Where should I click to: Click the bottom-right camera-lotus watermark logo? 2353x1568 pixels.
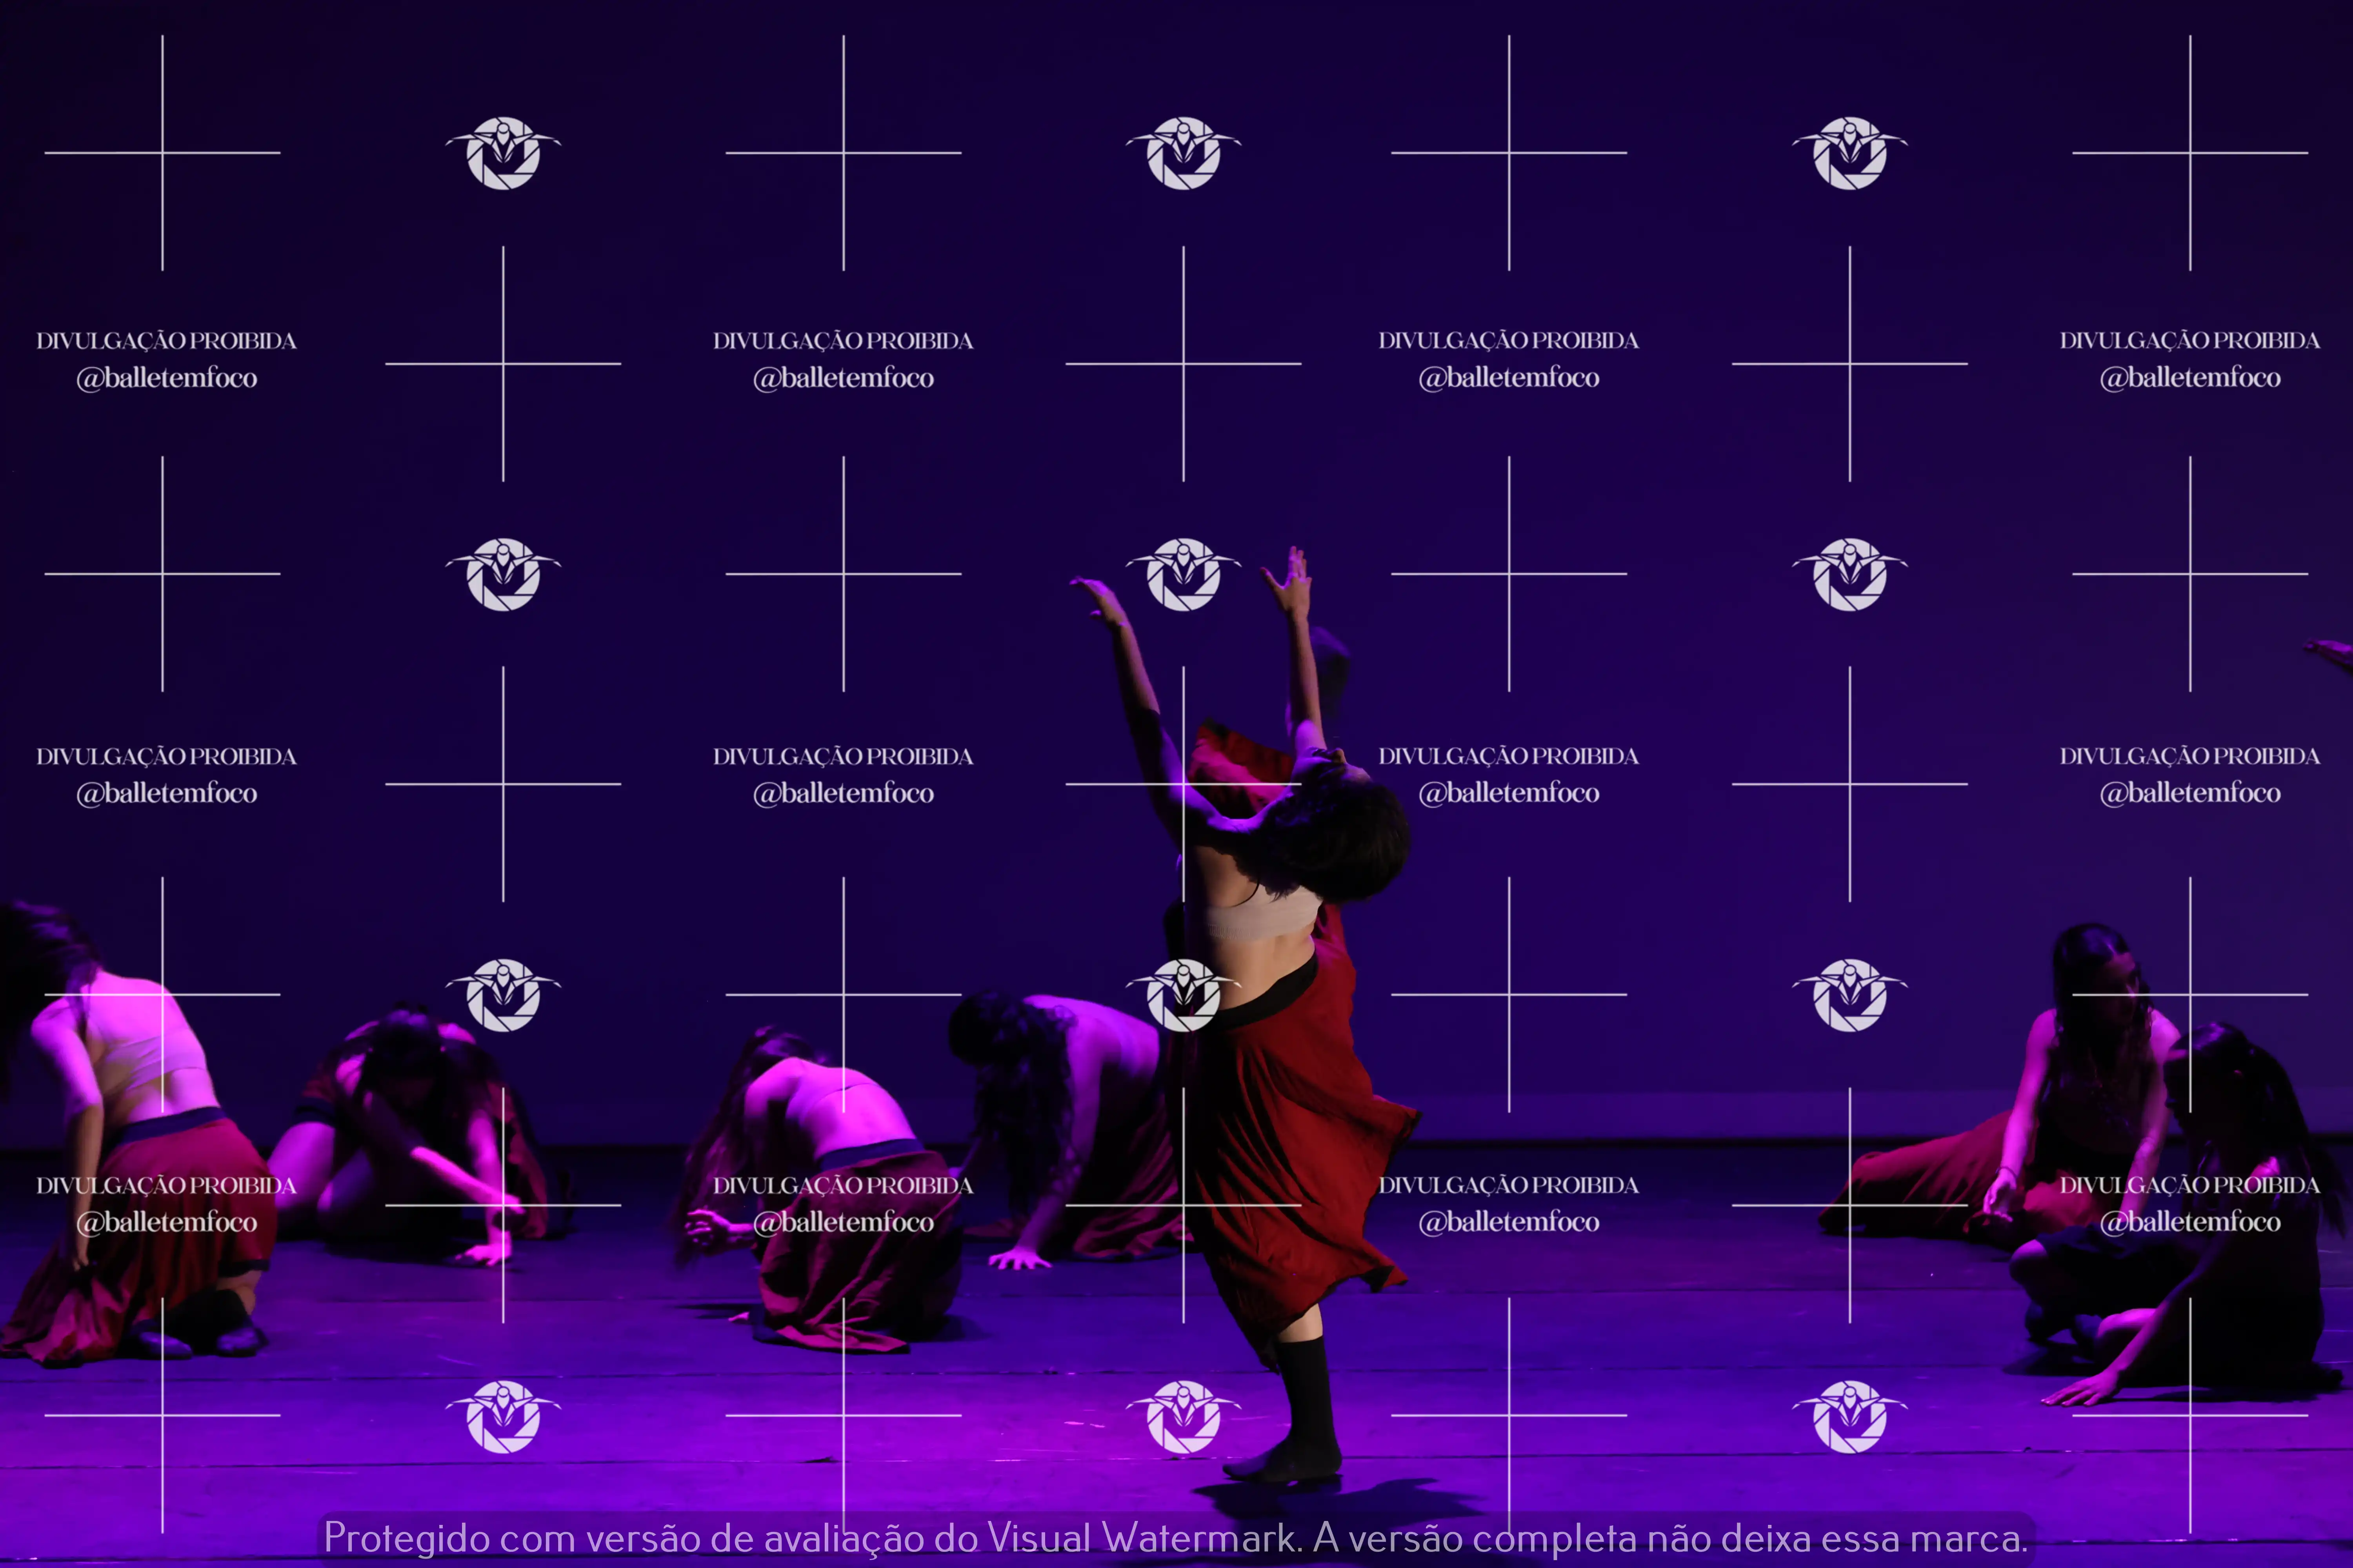click(1850, 1416)
